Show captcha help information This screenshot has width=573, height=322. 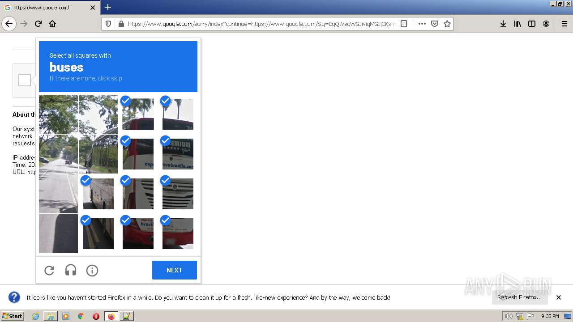92,270
